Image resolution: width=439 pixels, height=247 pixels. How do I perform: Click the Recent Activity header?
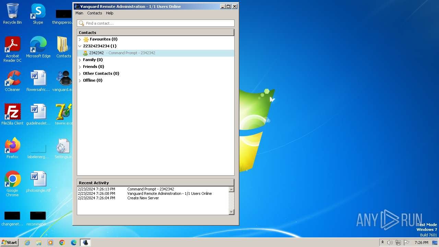(x=155, y=183)
